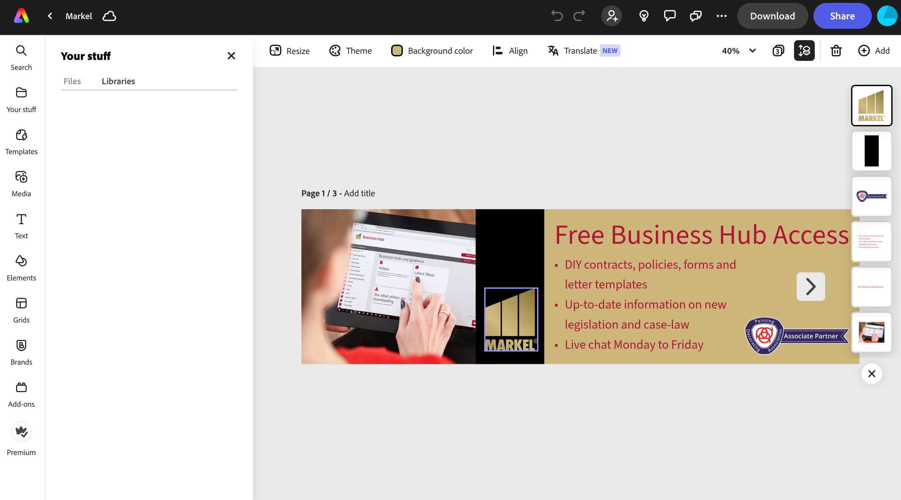This screenshot has height=500, width=901.
Task: Expand the 40% zoom dropdown
Action: (x=752, y=51)
